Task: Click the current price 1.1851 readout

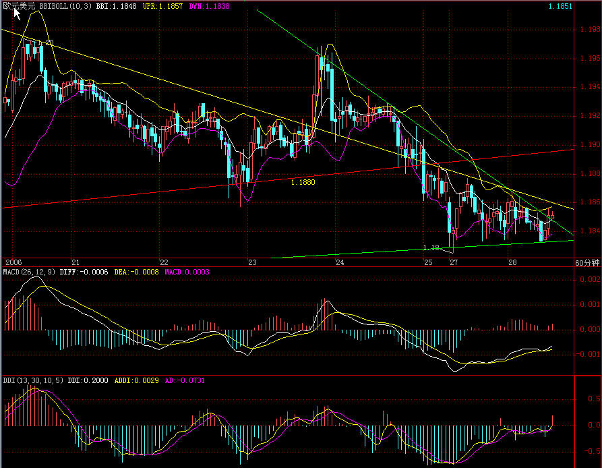Action: pyautogui.click(x=560, y=6)
